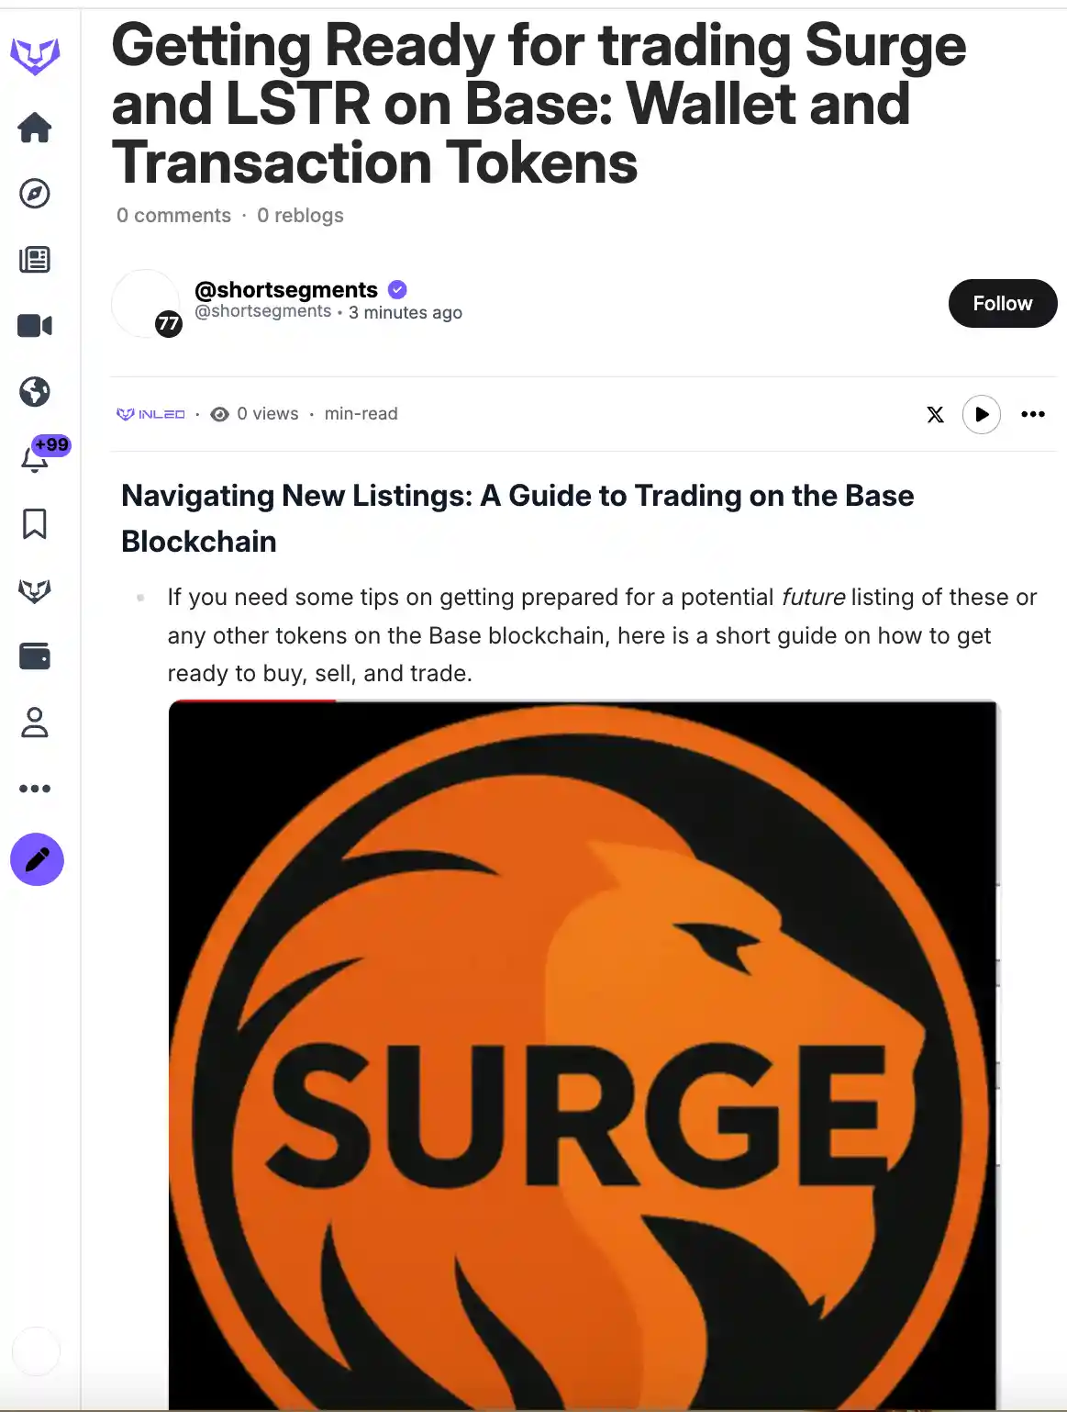
Task: Expand the sidebar More options dots
Action: tap(35, 789)
